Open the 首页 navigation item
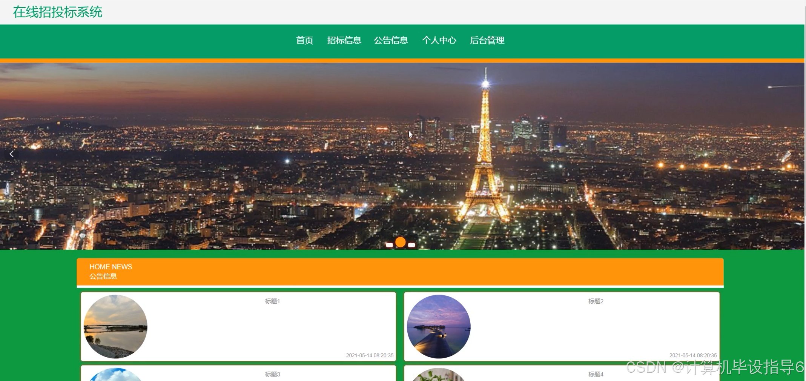Viewport: 806px width, 381px height. [305, 40]
